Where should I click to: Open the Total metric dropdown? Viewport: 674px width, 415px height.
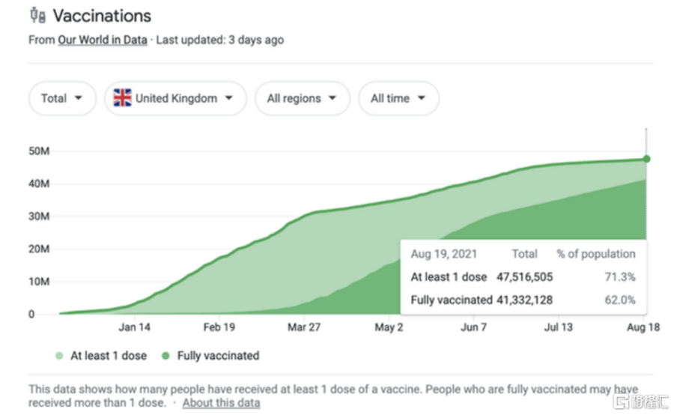pos(62,98)
